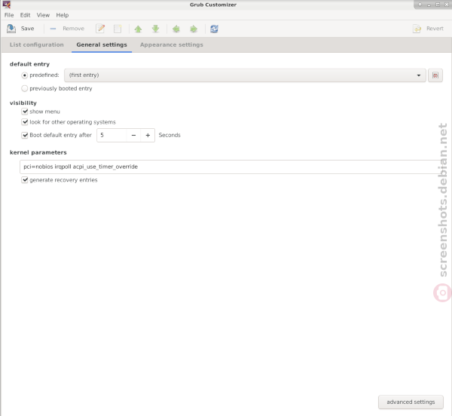
Task: Click the window minimize button
Action: pos(429,5)
